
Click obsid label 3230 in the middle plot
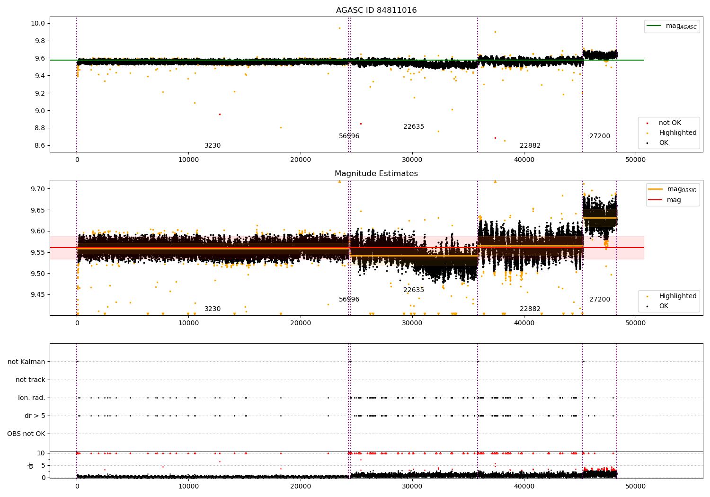pyautogui.click(x=213, y=309)
